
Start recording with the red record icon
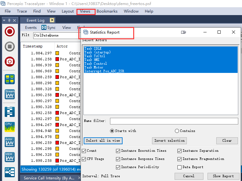pos(10,31)
